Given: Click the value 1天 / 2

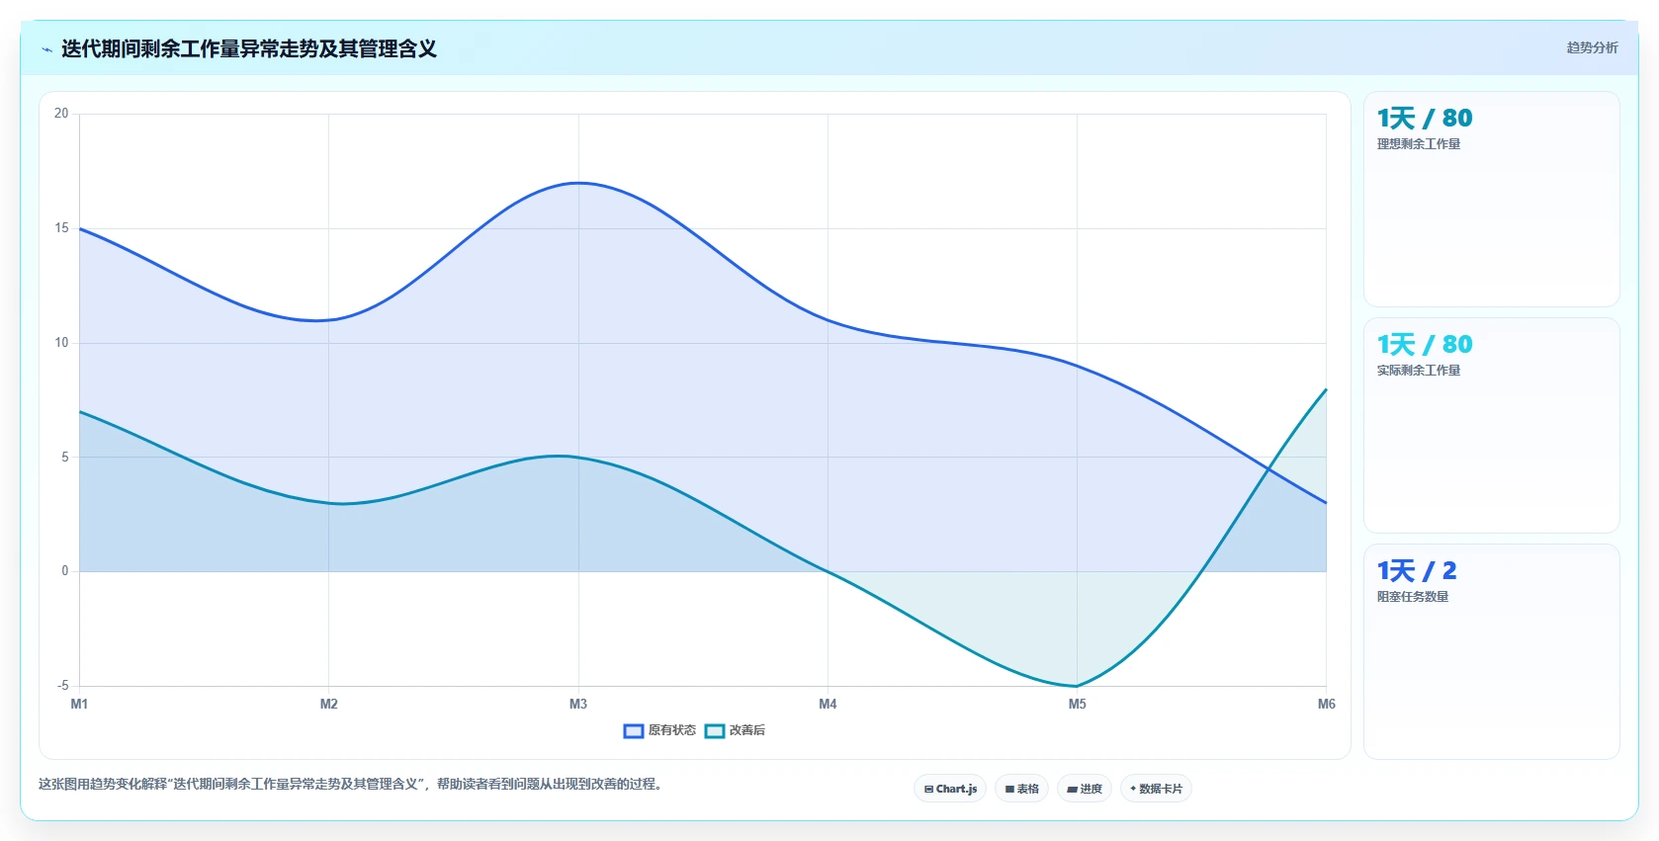Looking at the screenshot, I should pos(1417,570).
